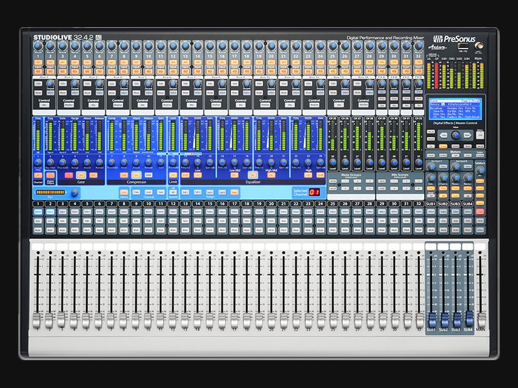Toggle the Low EQ Shelf button
This screenshot has width=518, height=388.
click(x=185, y=175)
